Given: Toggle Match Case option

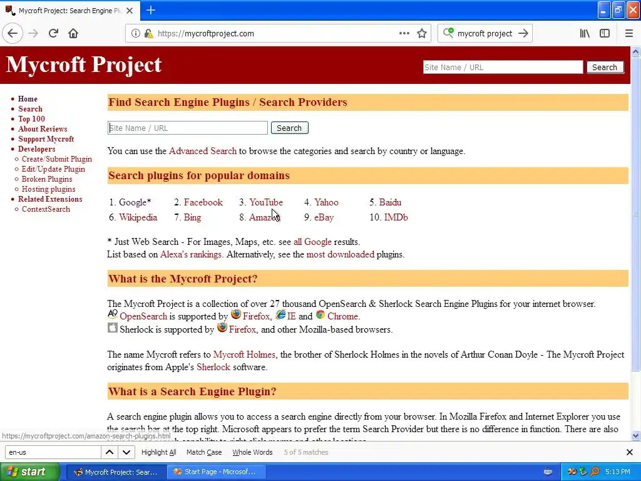Looking at the screenshot, I should pos(204,452).
